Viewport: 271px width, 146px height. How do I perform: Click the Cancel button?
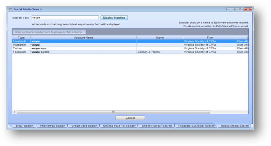point(130,118)
